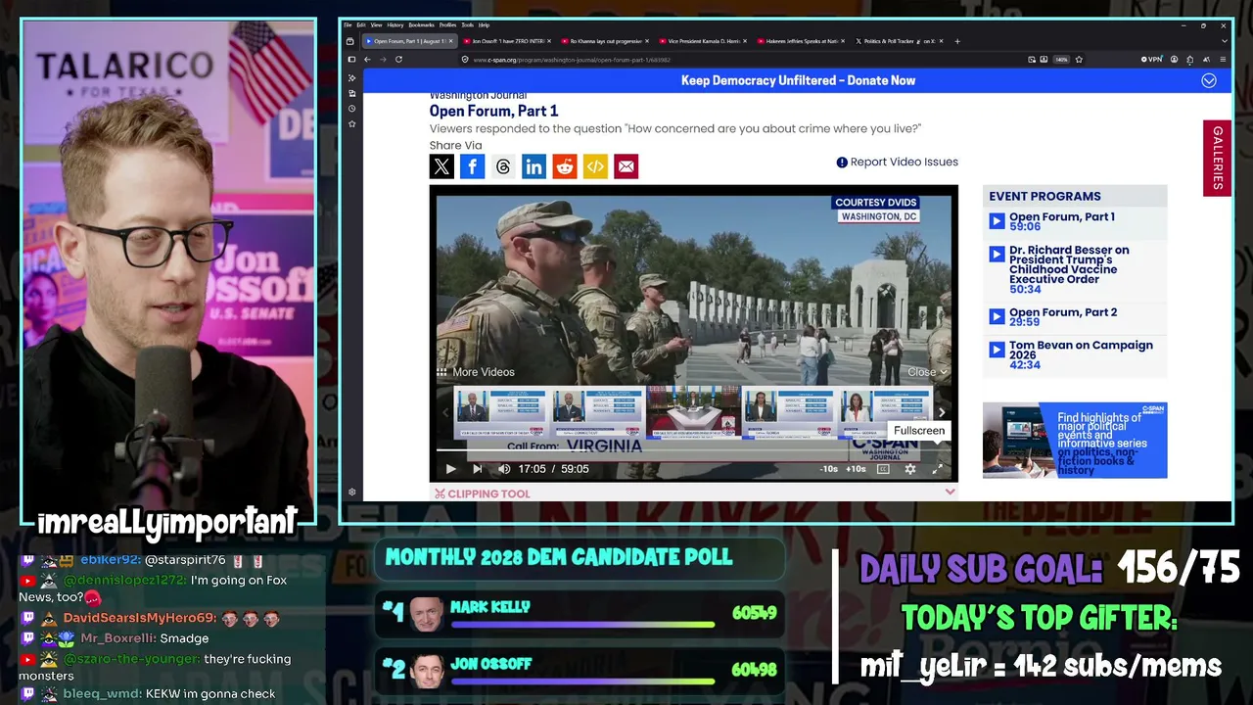
Task: Expand the Donate Now banner chevron
Action: pyautogui.click(x=1209, y=80)
